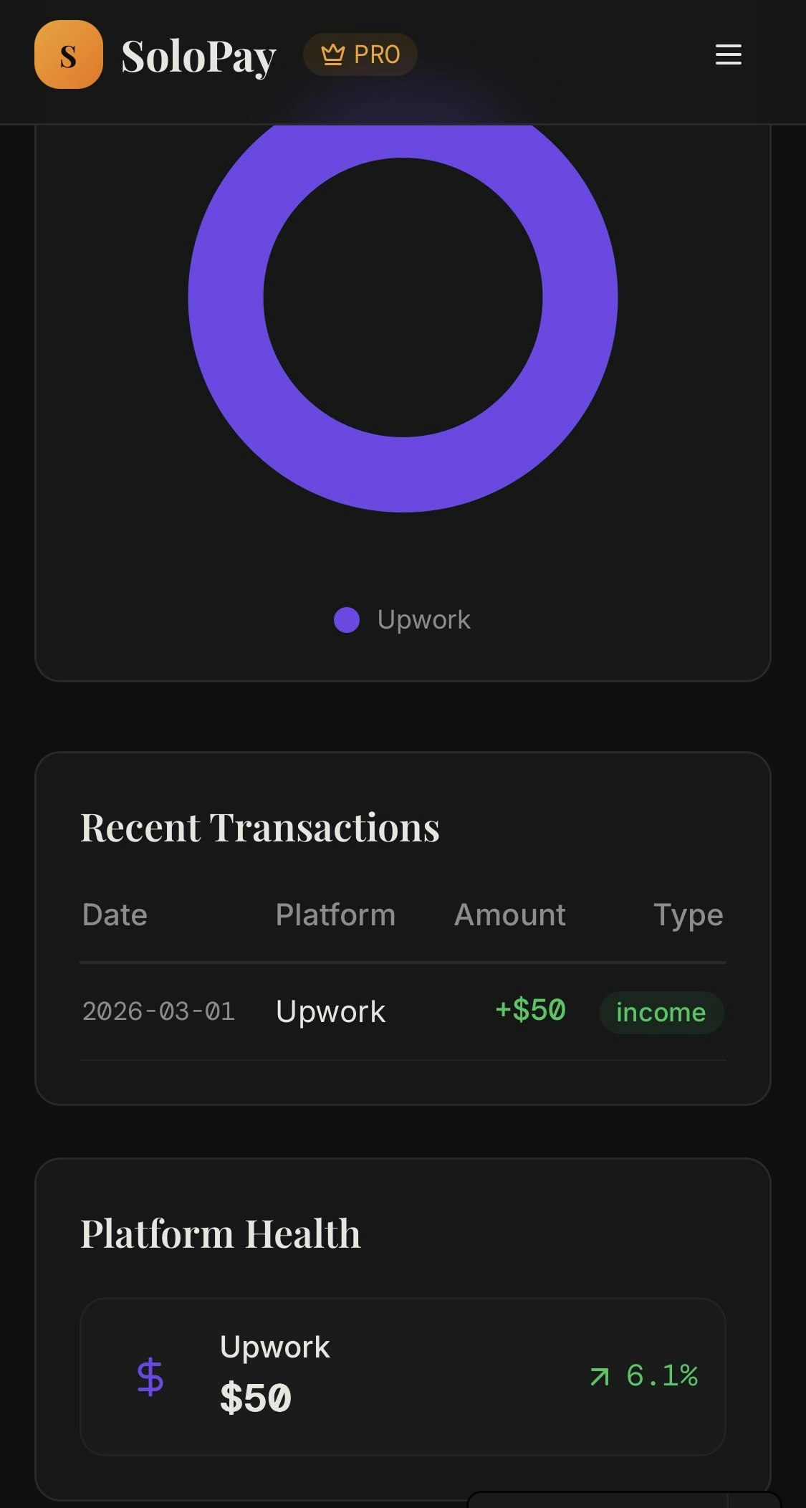Tap the PRO membership badge
The width and height of the screenshot is (806, 1508).
click(x=359, y=54)
